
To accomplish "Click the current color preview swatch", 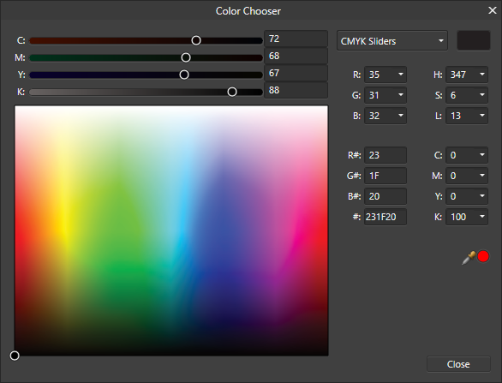I will click(474, 40).
